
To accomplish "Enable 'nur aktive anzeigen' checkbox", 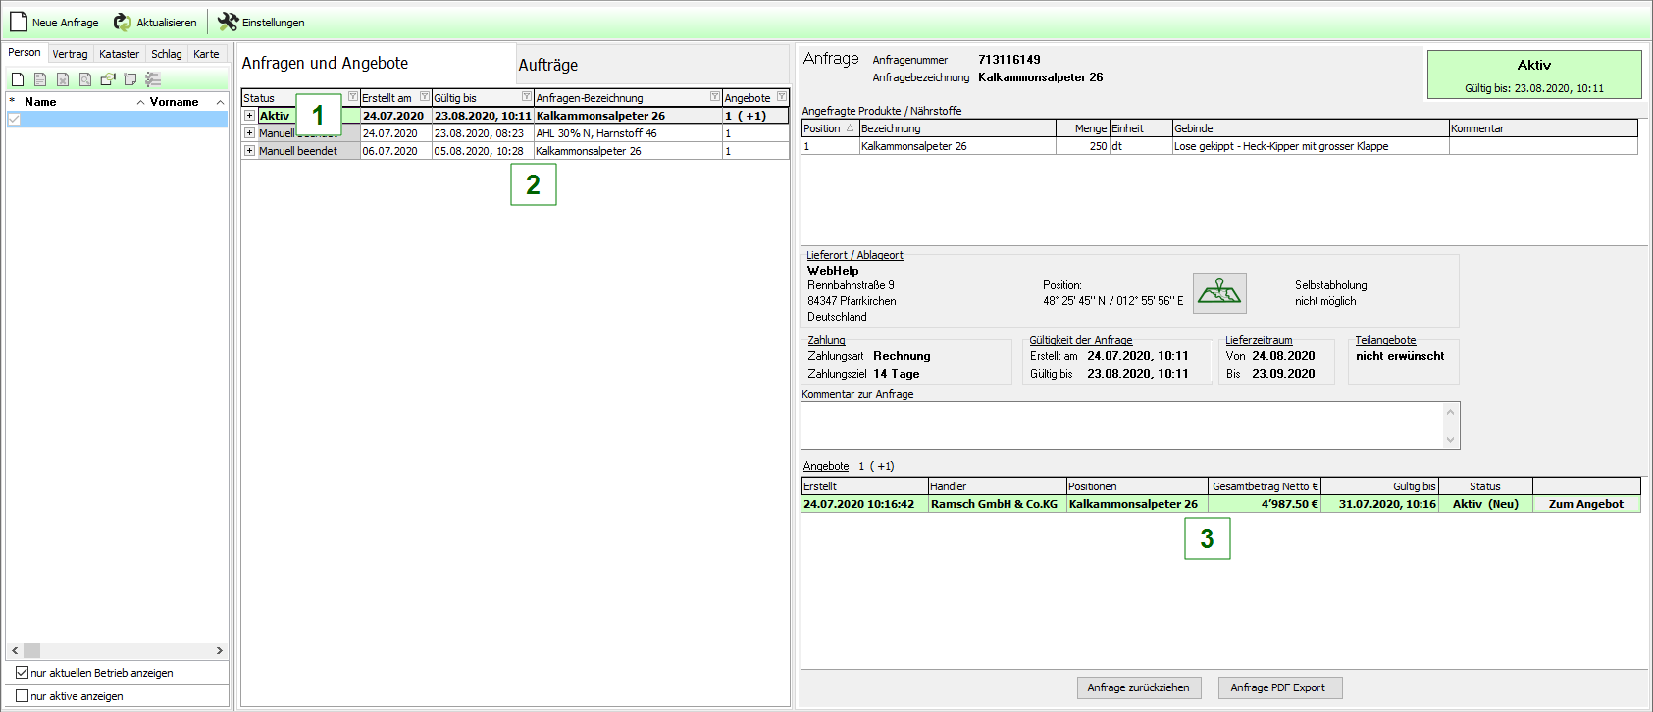I will click(x=22, y=696).
